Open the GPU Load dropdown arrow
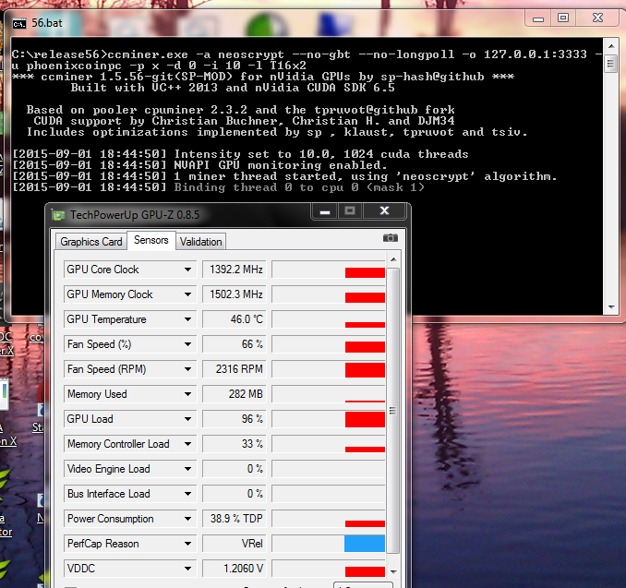This screenshot has height=588, width=626. coord(187,419)
